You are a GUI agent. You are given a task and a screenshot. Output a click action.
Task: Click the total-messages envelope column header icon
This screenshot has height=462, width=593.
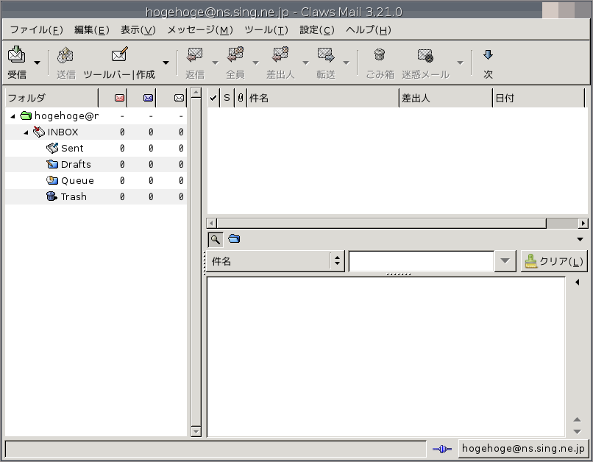click(179, 98)
